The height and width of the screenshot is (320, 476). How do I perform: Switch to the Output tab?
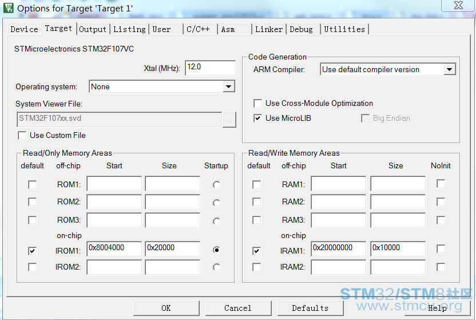pos(93,29)
